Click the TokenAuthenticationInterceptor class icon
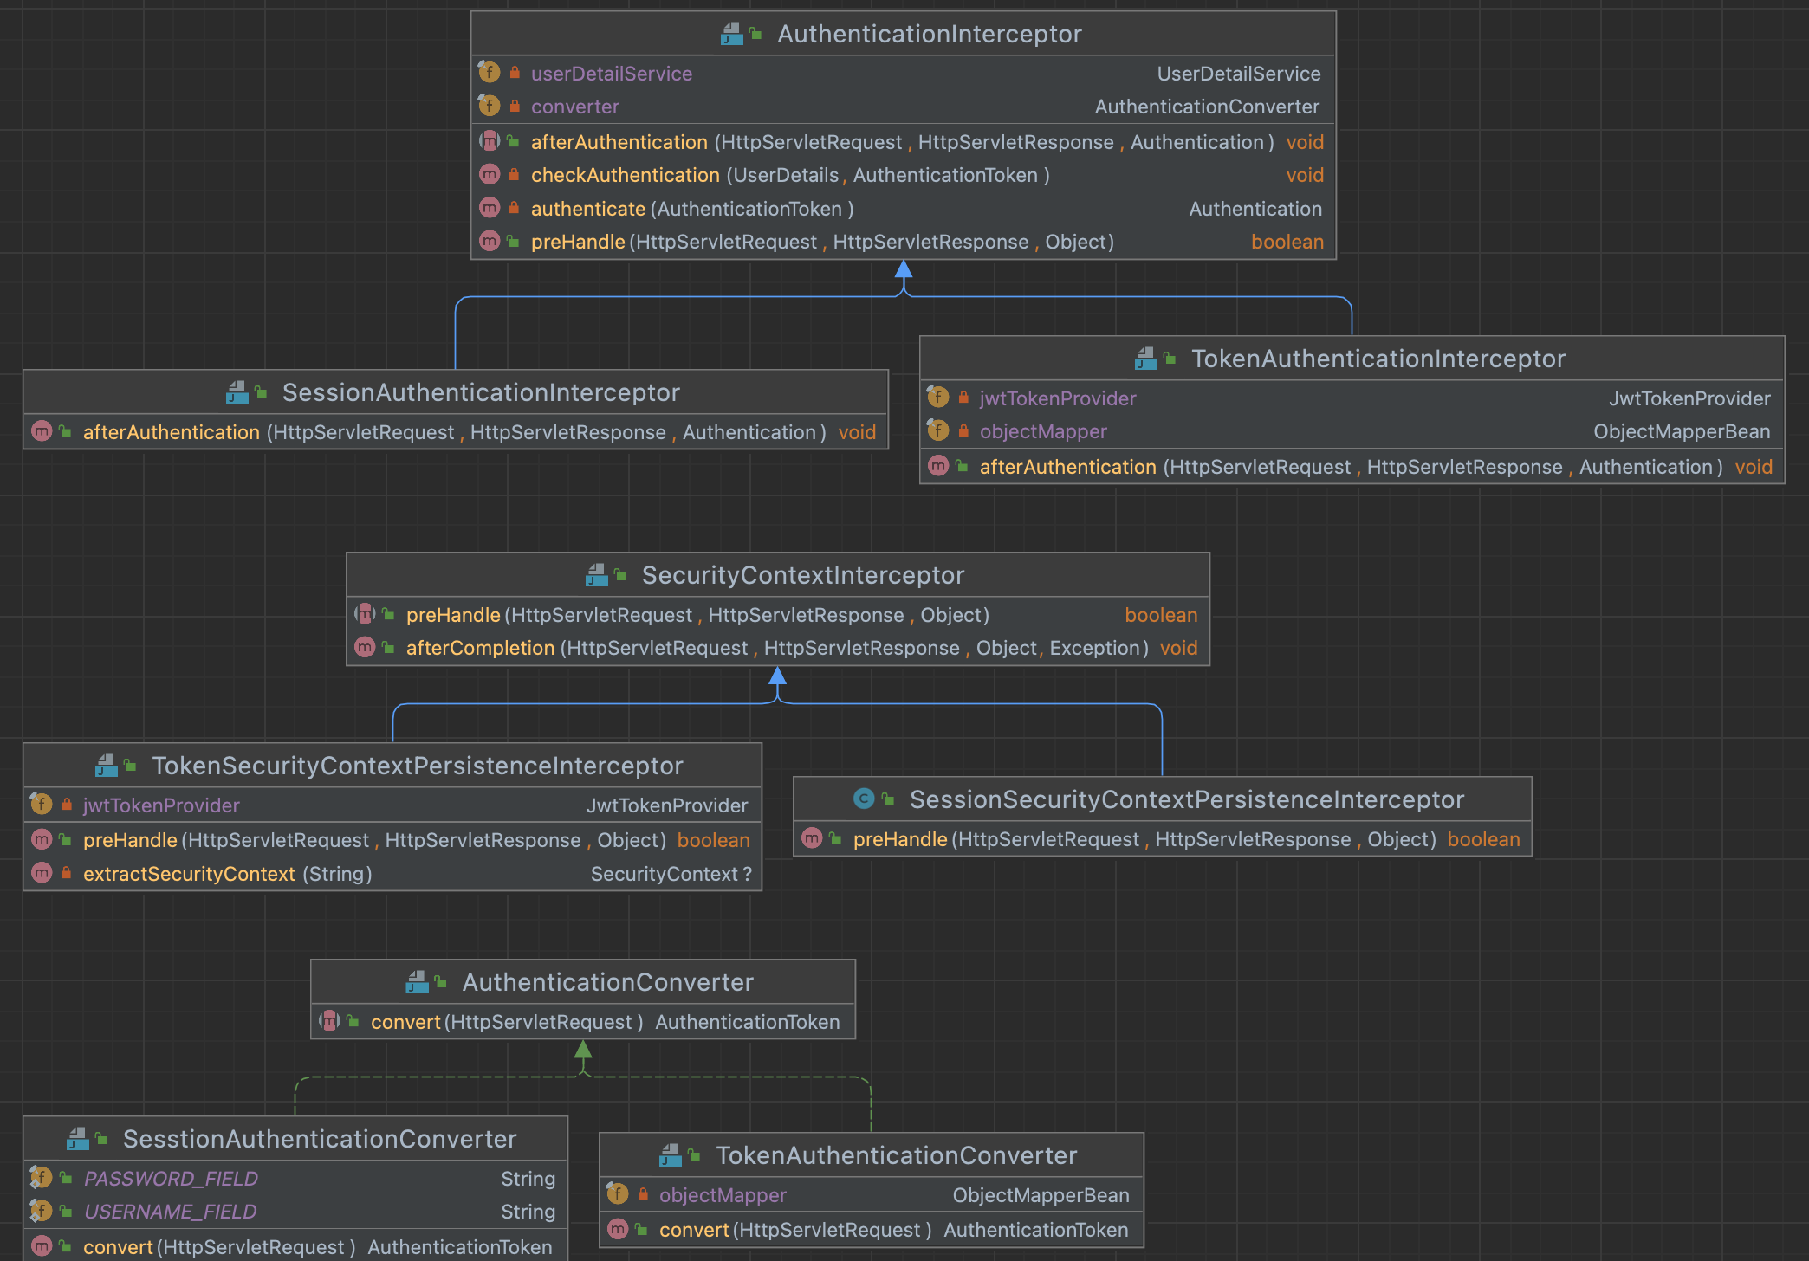Screen dimensions: 1809x1261 pos(1146,359)
